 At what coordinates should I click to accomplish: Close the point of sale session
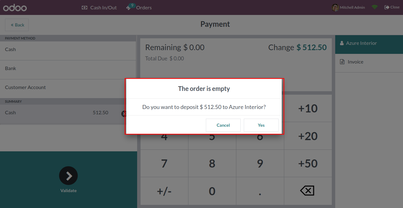point(392,7)
